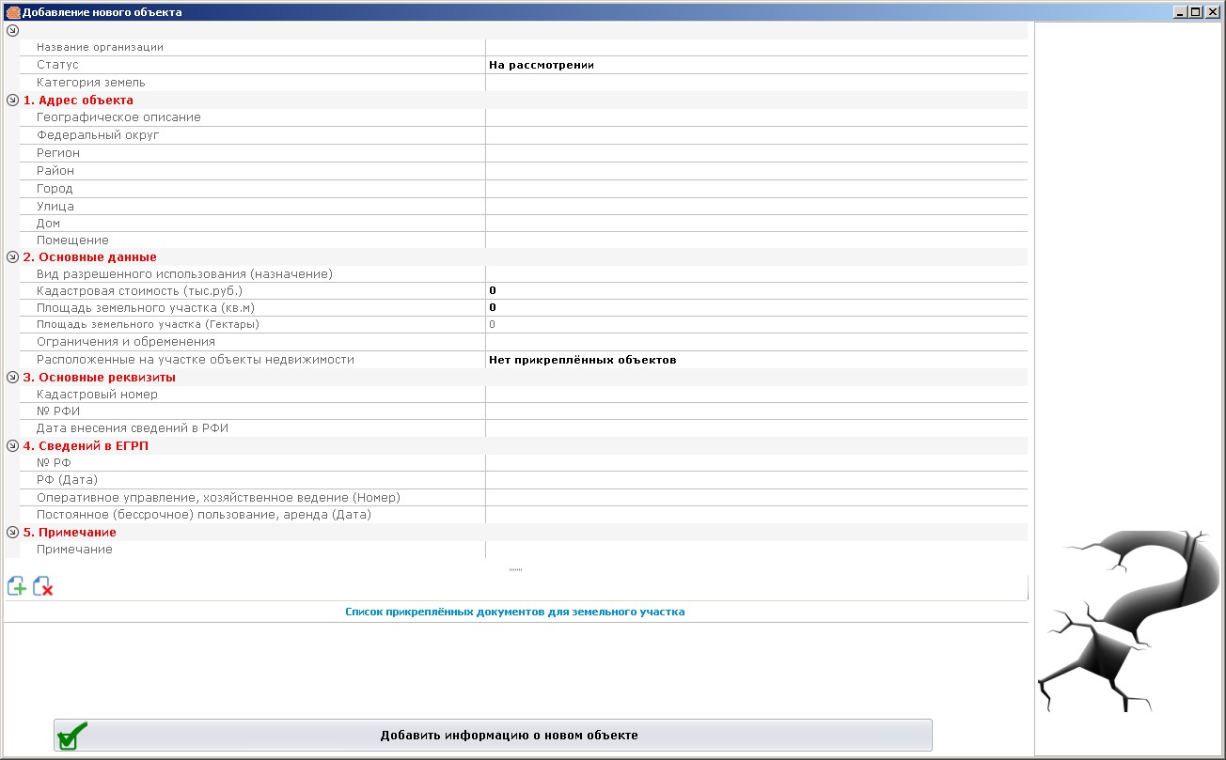Image resolution: width=1226 pixels, height=760 pixels.
Task: Select the 'Статус' row label
Action: click(x=57, y=65)
